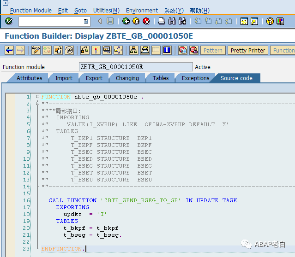Click the yellow Help question mark icon
Image resolution: width=295 pixels, height=257 pixels.
pyautogui.click(x=270, y=21)
